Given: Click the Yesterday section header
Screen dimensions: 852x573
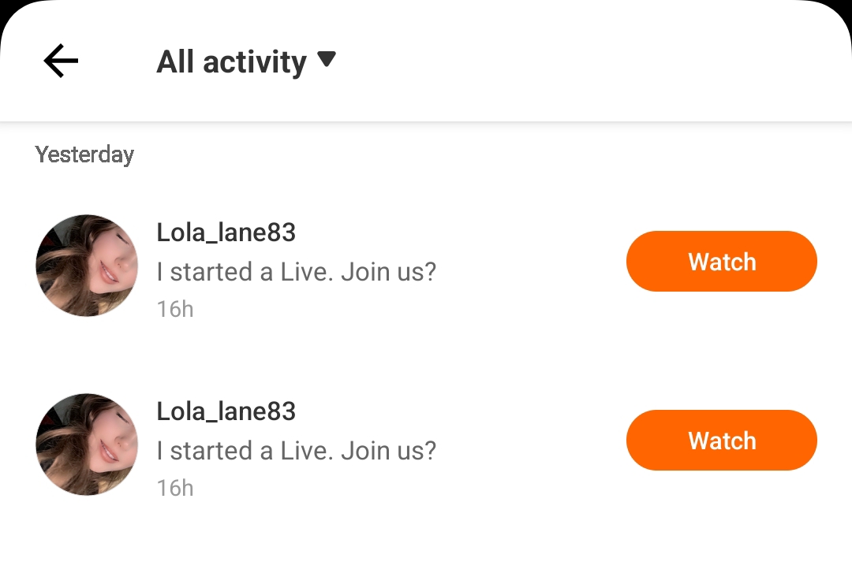Looking at the screenshot, I should [84, 154].
